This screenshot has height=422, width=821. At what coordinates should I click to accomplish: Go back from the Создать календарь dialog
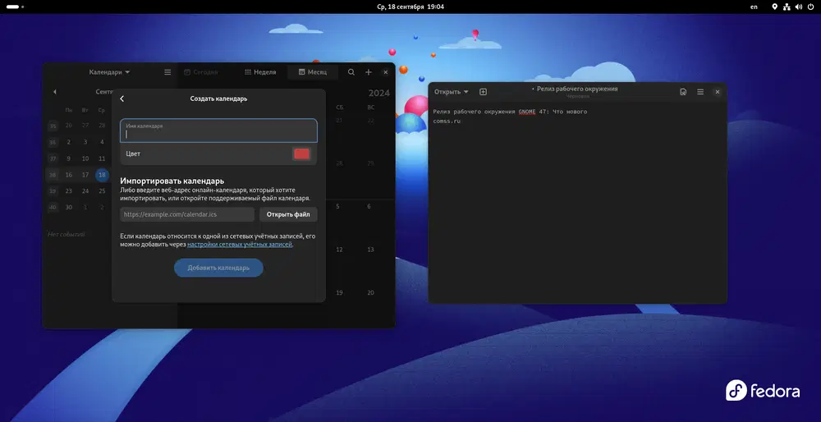coord(122,99)
